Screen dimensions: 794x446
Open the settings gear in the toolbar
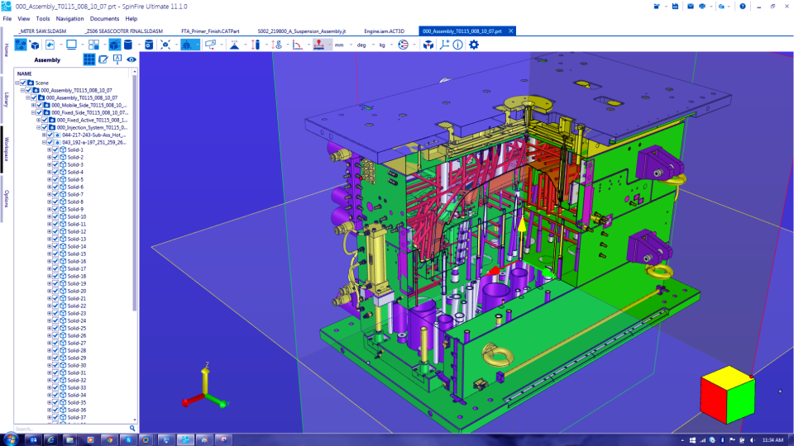[474, 45]
